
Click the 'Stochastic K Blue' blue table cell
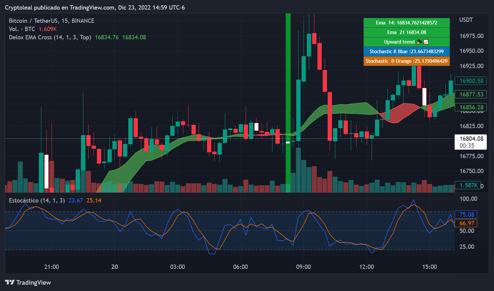(x=406, y=52)
